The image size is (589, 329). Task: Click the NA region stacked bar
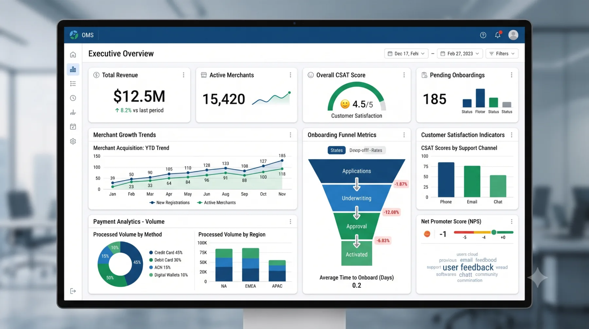tap(224, 265)
